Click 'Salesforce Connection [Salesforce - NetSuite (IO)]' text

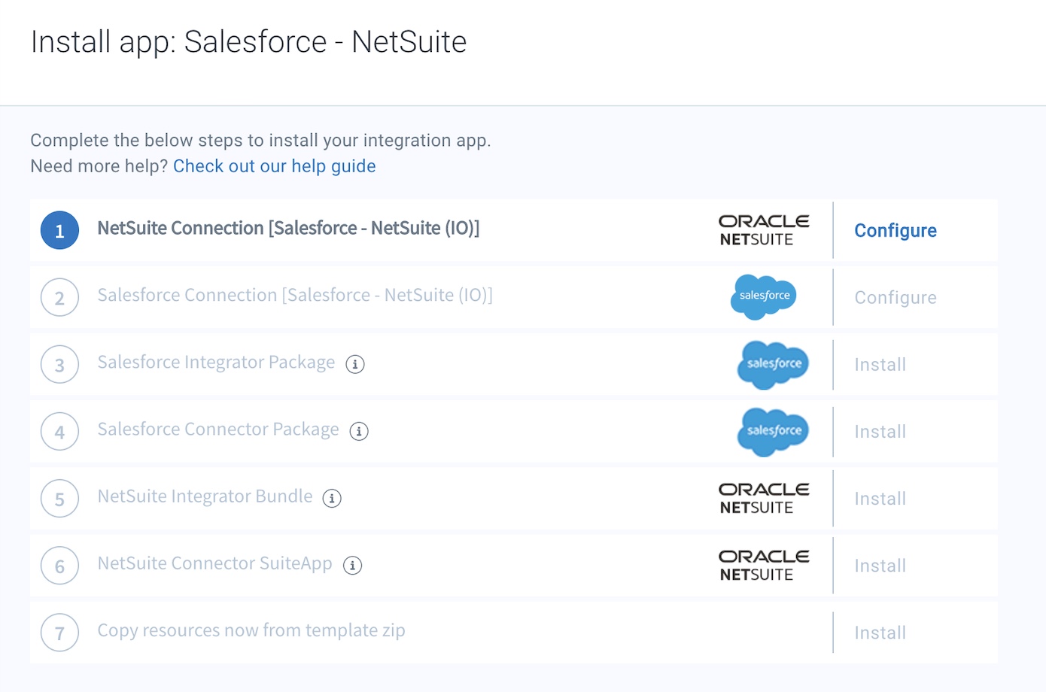(x=295, y=295)
